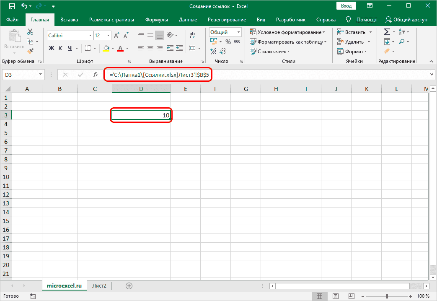
Task: Switch to the Лист2 sheet tab
Action: (99, 286)
